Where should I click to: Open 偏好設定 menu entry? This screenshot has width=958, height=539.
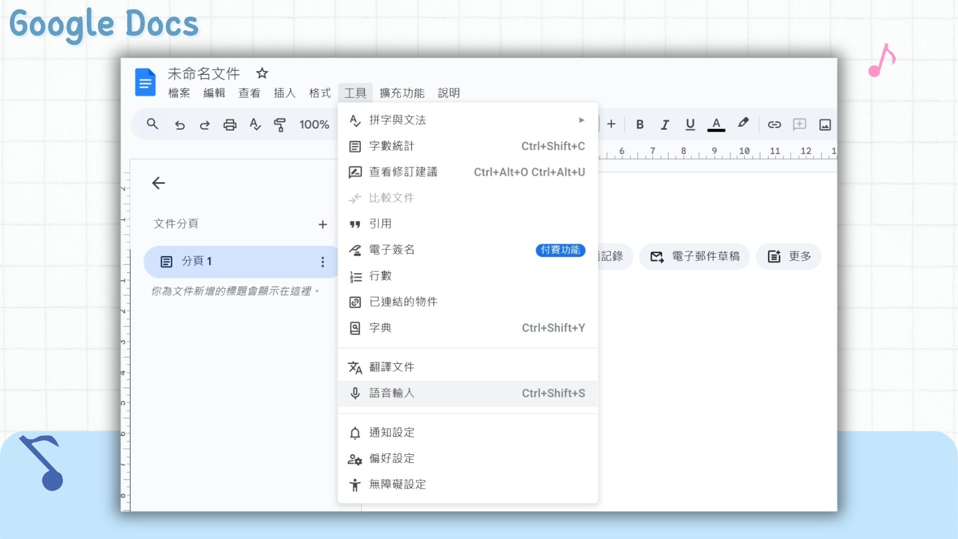click(468, 459)
